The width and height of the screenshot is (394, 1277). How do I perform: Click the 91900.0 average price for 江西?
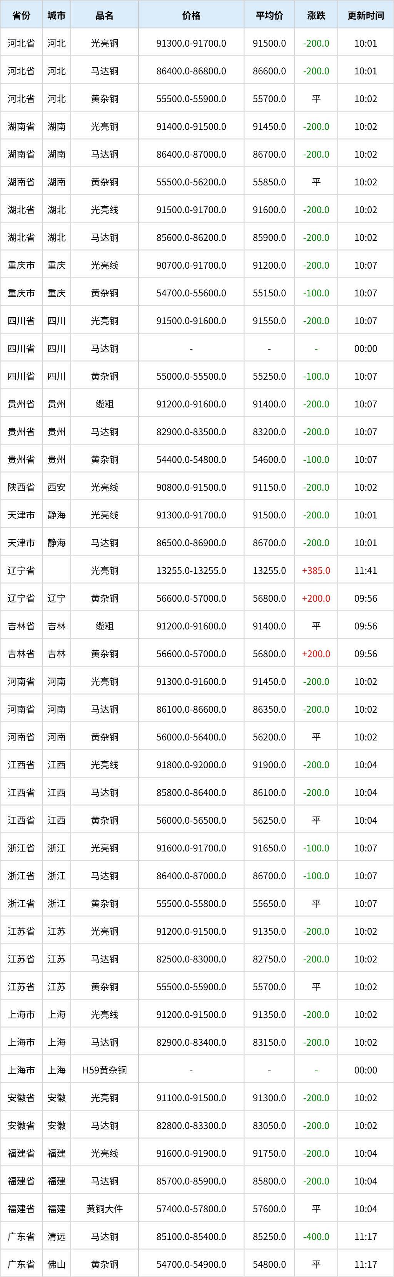click(x=269, y=765)
